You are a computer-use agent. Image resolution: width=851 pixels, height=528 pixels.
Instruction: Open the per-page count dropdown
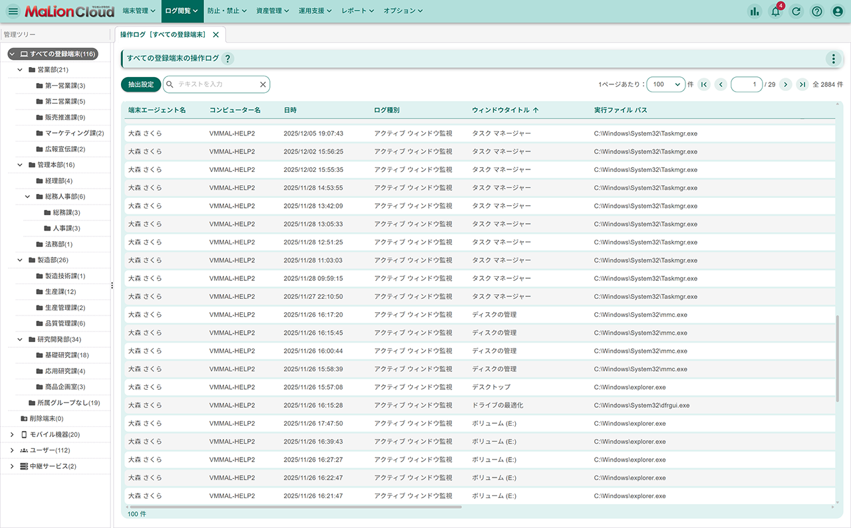pyautogui.click(x=666, y=84)
